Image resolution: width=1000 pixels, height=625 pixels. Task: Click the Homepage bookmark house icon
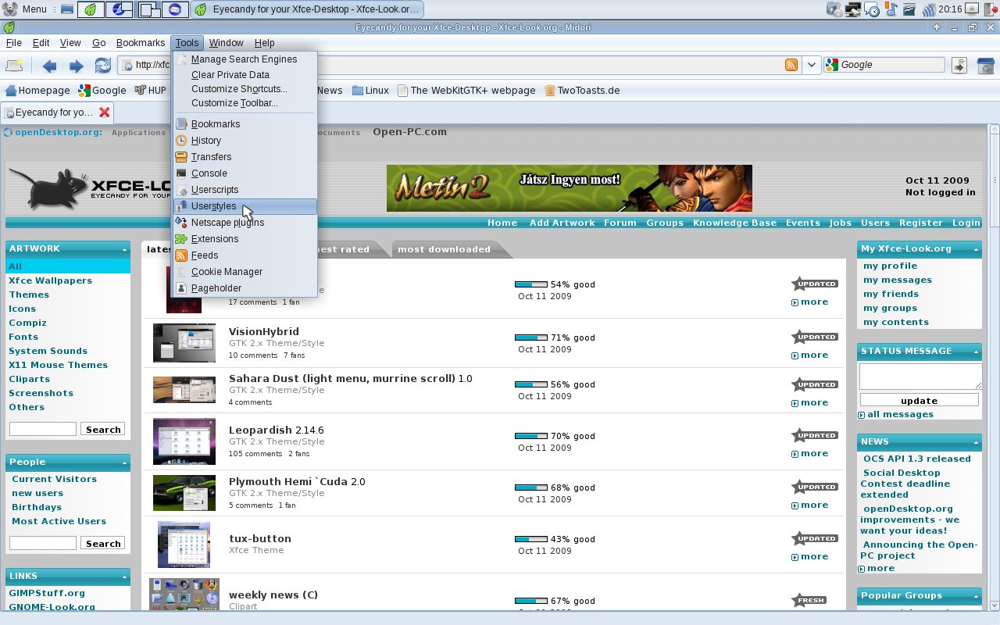11,90
